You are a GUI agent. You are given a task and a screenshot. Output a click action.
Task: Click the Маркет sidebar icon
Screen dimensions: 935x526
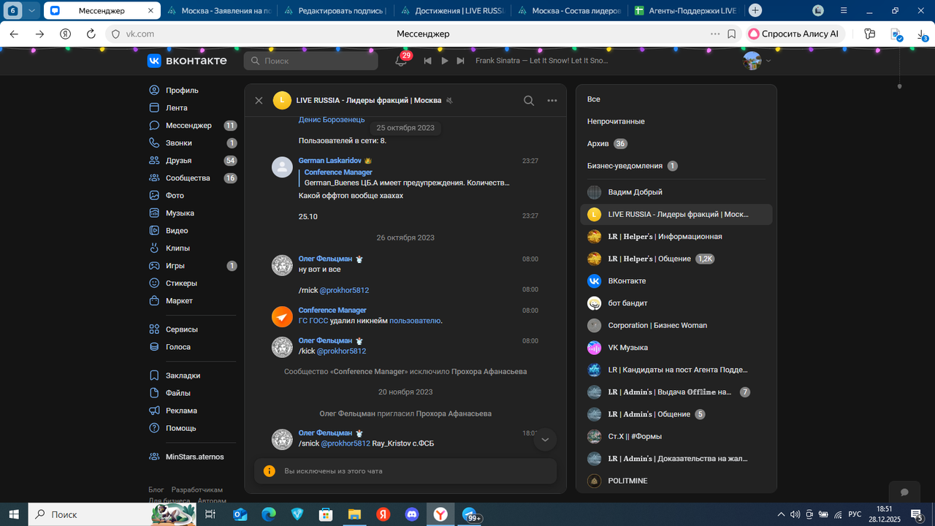coord(154,301)
